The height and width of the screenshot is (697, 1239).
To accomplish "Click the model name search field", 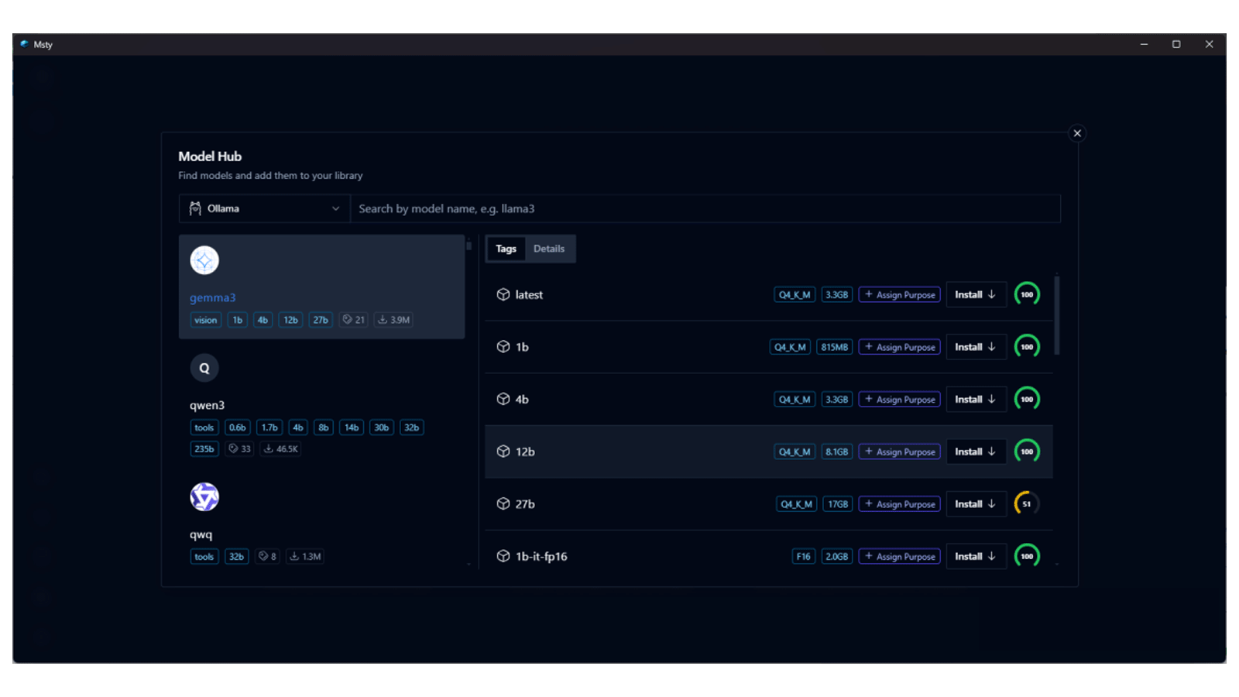I will [x=705, y=209].
